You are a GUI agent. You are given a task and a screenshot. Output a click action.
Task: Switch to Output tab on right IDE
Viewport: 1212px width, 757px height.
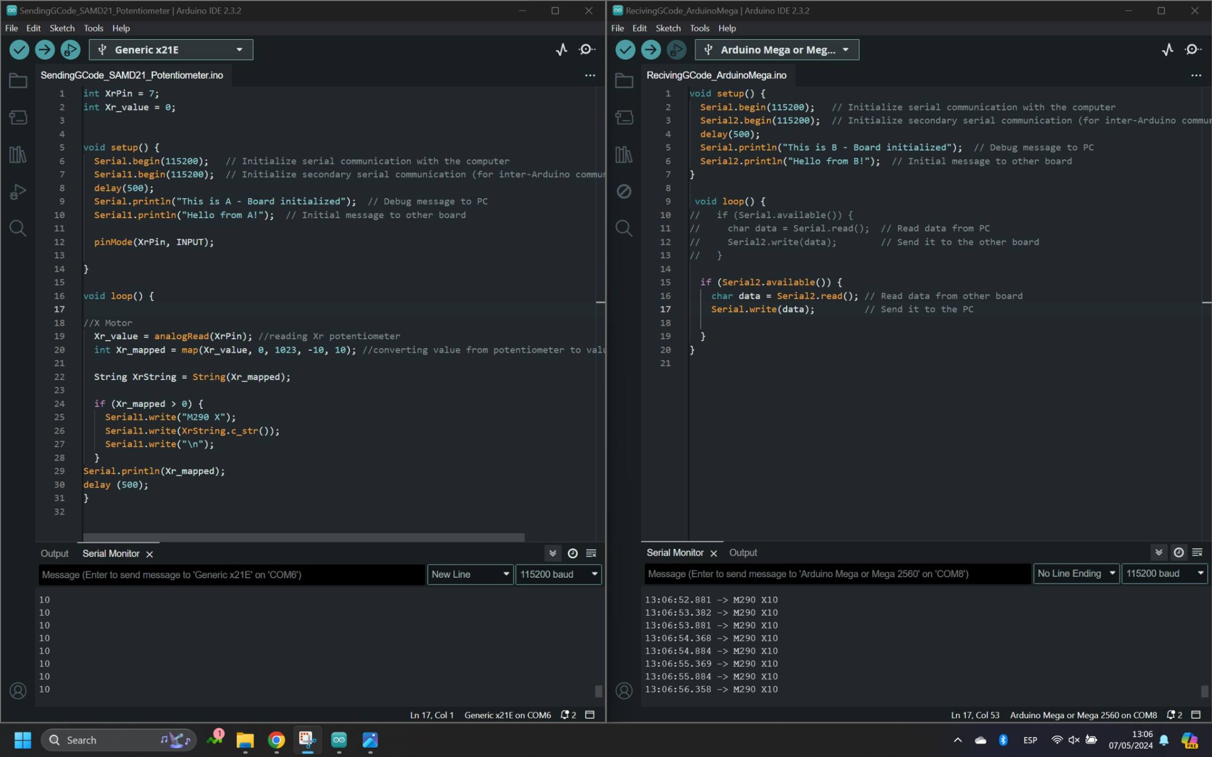pos(743,552)
